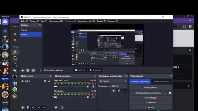
Task: Expand Discord right chevron arrow
Action: click(x=188, y=86)
